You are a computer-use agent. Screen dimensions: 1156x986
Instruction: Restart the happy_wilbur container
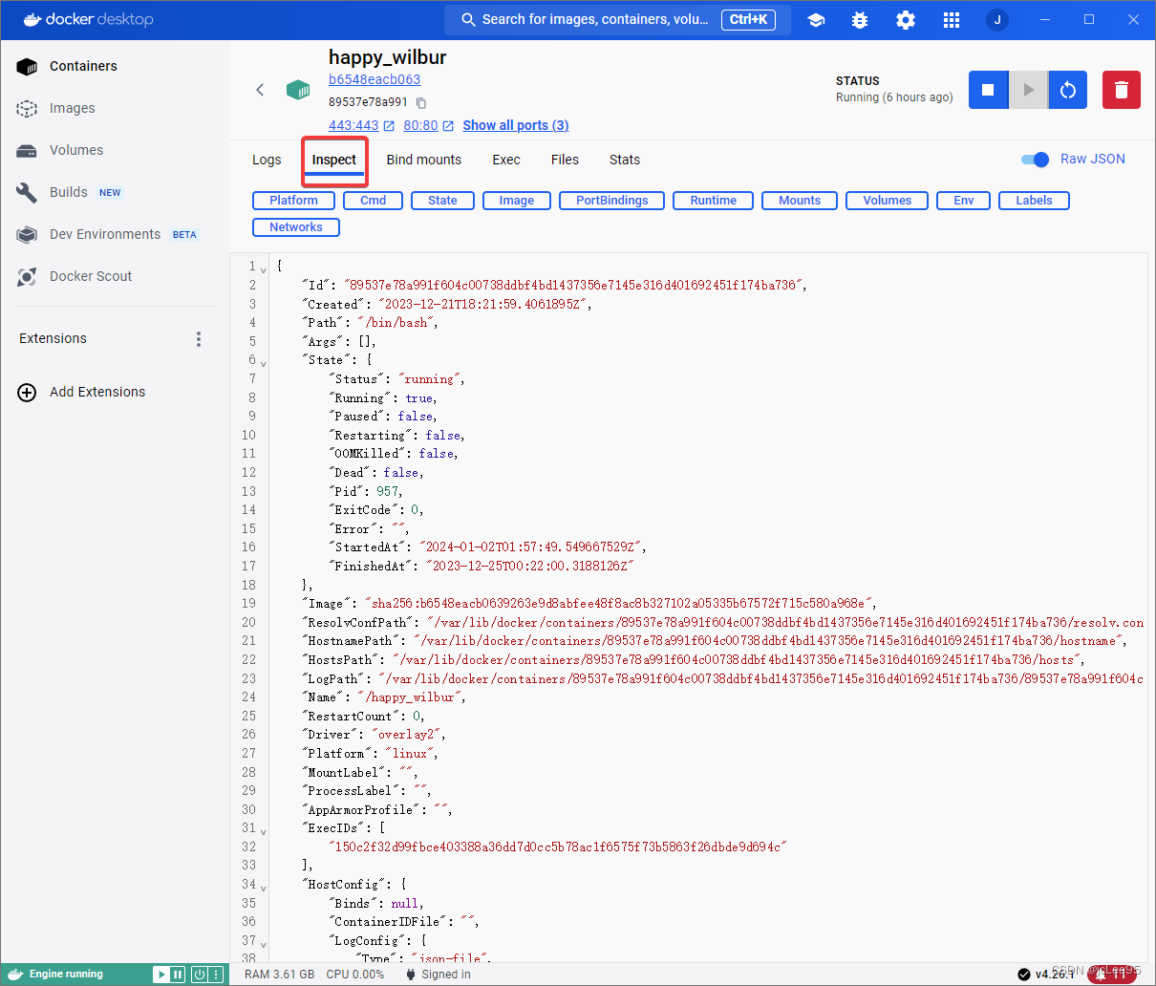1068,90
